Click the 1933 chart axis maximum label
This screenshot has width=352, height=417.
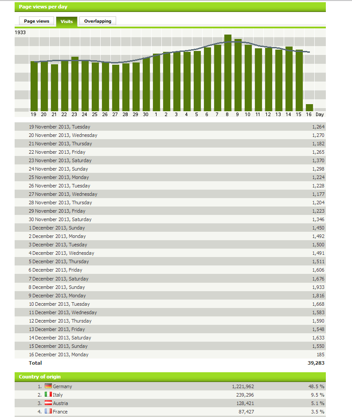[x=20, y=32]
